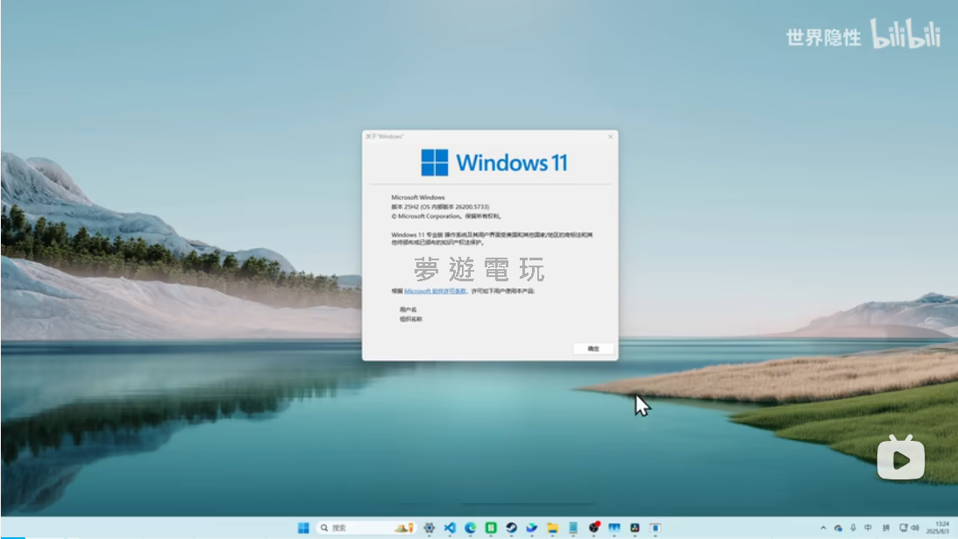Click the 组织名称 label in the dialog
The width and height of the screenshot is (958, 539).
coord(410,319)
